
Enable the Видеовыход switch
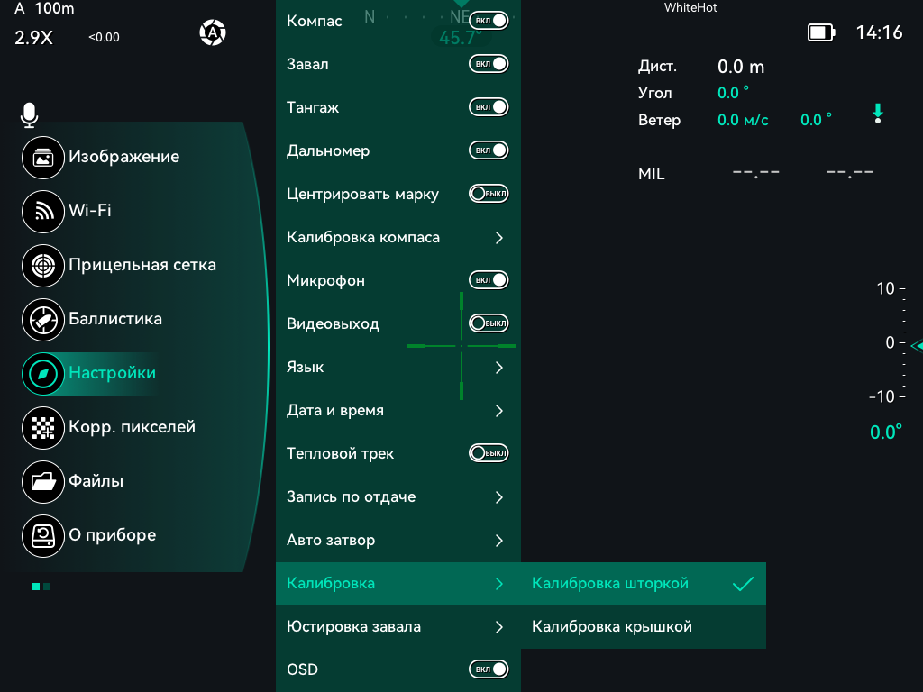489,323
